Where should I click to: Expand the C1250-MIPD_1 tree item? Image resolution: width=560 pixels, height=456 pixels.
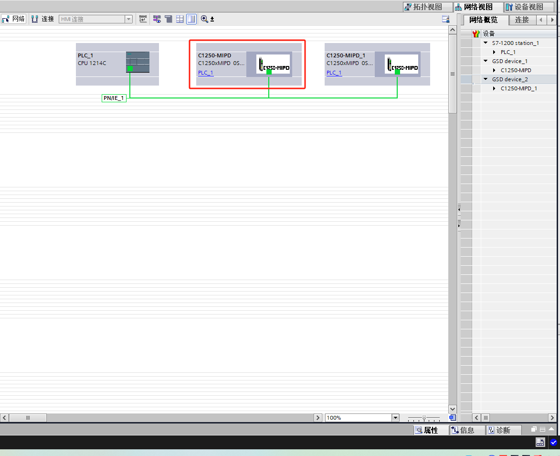pos(495,88)
